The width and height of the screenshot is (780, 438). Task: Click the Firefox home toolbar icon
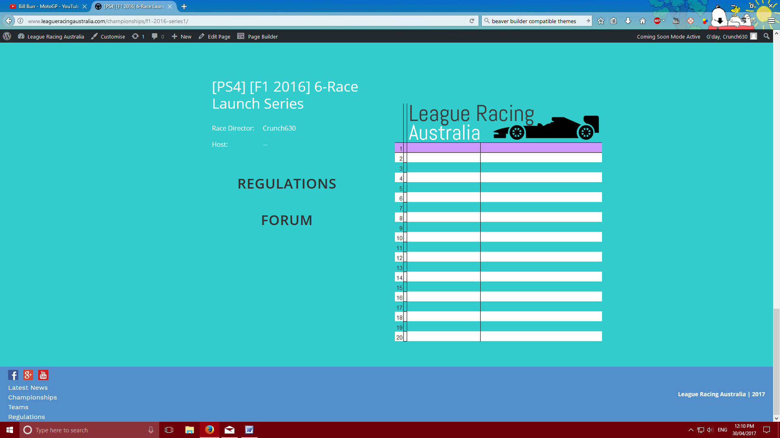[643, 21]
